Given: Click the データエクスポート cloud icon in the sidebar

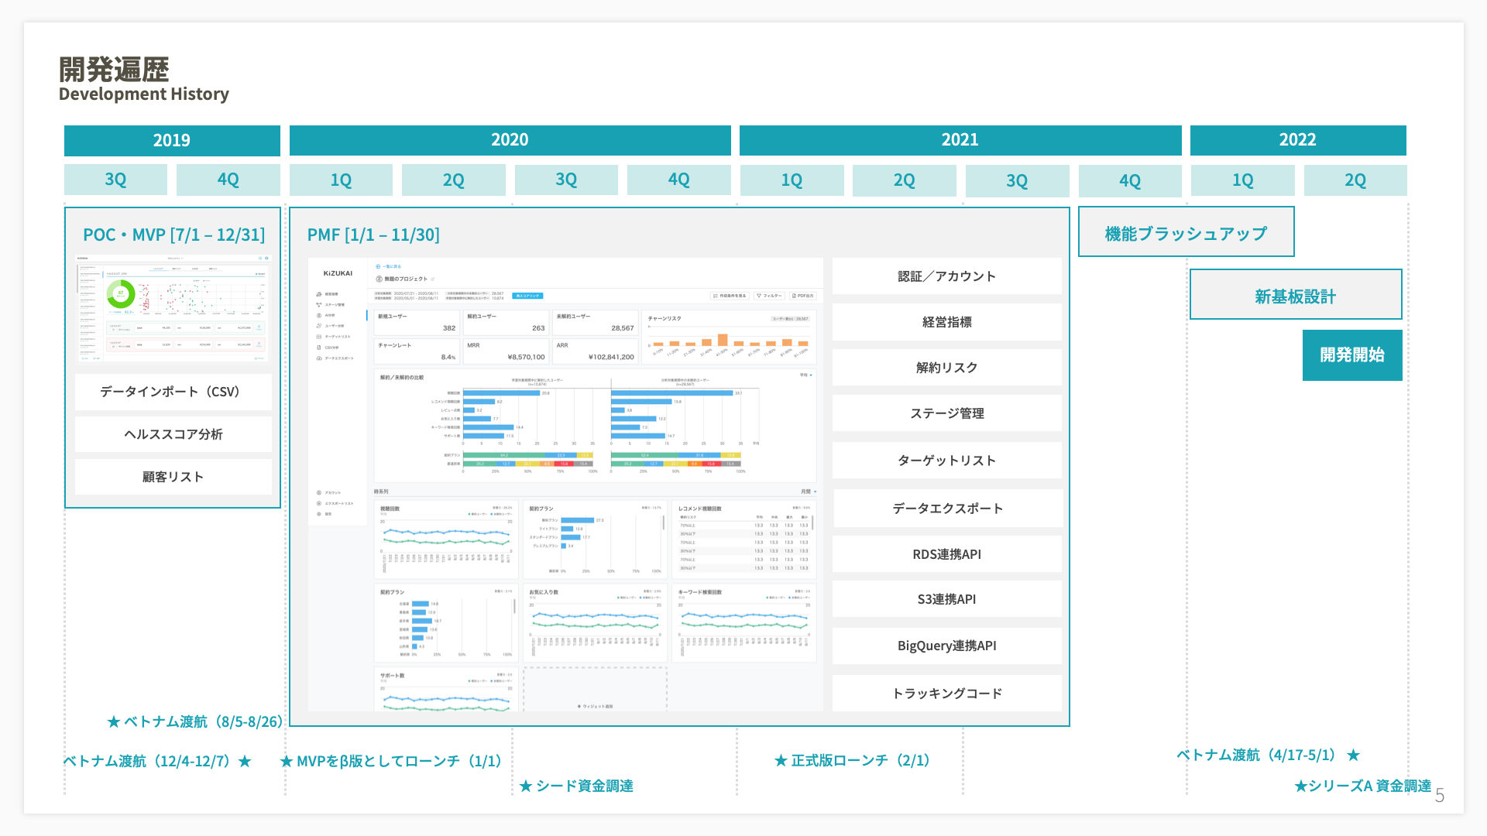Looking at the screenshot, I should tap(319, 358).
